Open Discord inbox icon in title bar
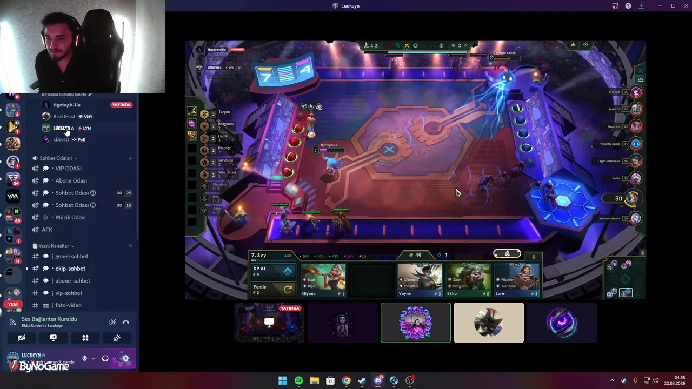The width and height of the screenshot is (692, 389). coord(615,6)
